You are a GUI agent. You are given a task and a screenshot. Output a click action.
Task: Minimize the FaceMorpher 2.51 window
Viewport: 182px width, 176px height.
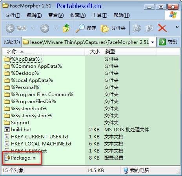point(149,7)
